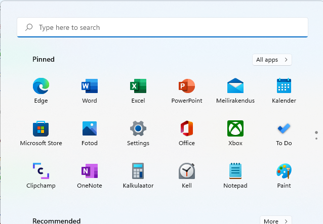Launch Word from pinned apps
Image resolution: width=323 pixels, height=224 pixels.
click(90, 91)
